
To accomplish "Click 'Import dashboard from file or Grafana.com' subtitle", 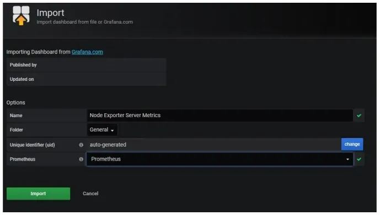I will click(84, 22).
